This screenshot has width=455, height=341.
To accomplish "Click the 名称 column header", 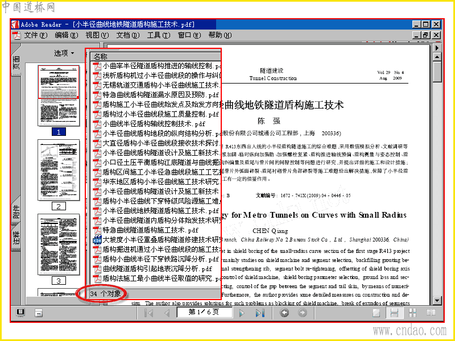I will 155,56.
